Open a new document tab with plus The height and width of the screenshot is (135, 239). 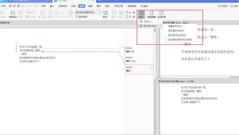100,1
